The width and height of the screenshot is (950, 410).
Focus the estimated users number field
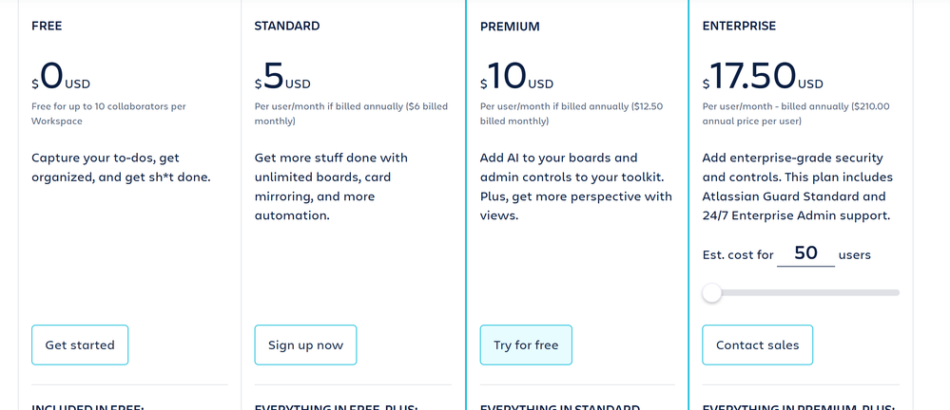point(805,253)
